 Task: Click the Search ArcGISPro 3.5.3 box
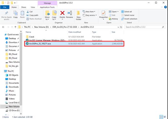tap(144, 27)
